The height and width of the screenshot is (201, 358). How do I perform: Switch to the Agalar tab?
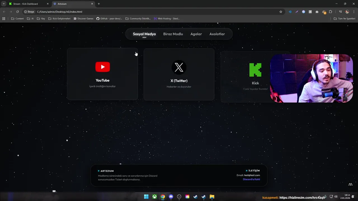[196, 34]
